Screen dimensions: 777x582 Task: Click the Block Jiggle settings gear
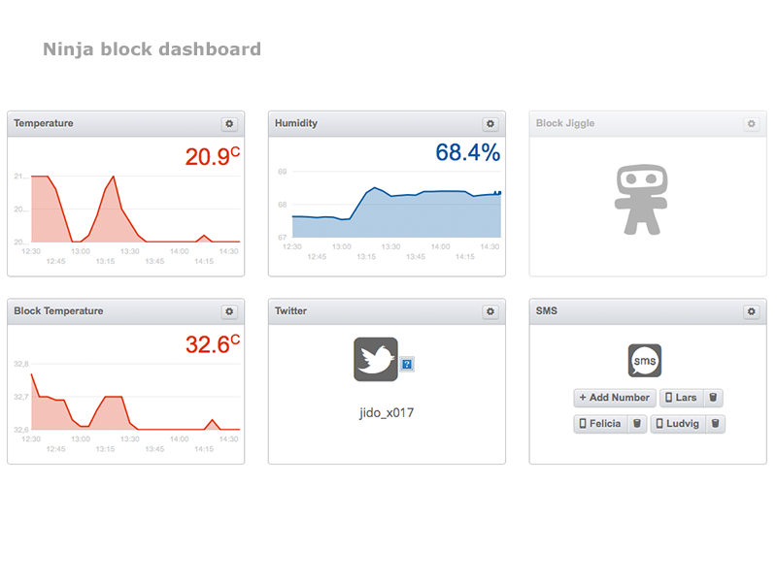(751, 124)
